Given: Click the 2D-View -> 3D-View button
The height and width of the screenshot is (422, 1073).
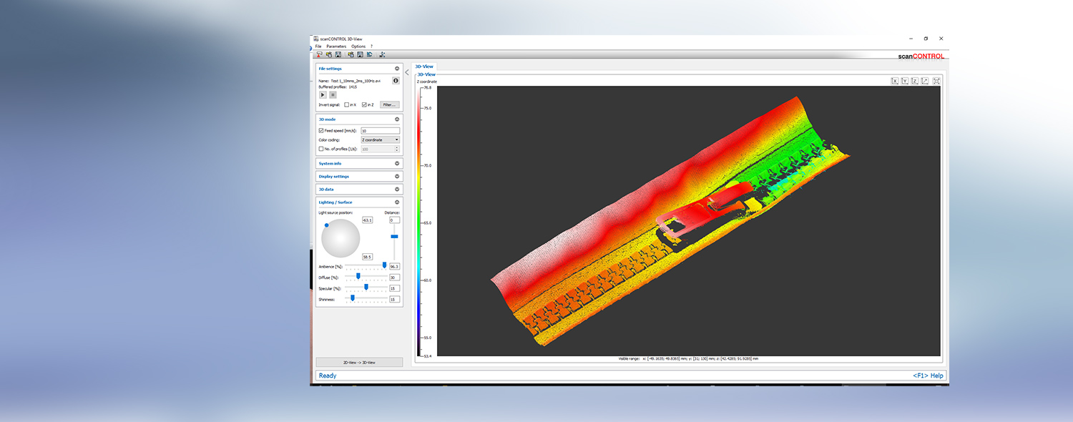Looking at the screenshot, I should (359, 363).
